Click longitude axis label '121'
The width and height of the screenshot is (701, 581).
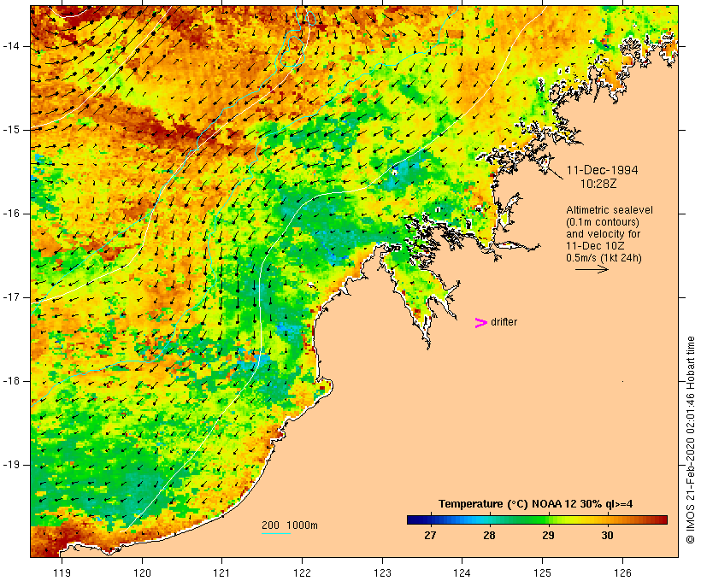click(221, 572)
